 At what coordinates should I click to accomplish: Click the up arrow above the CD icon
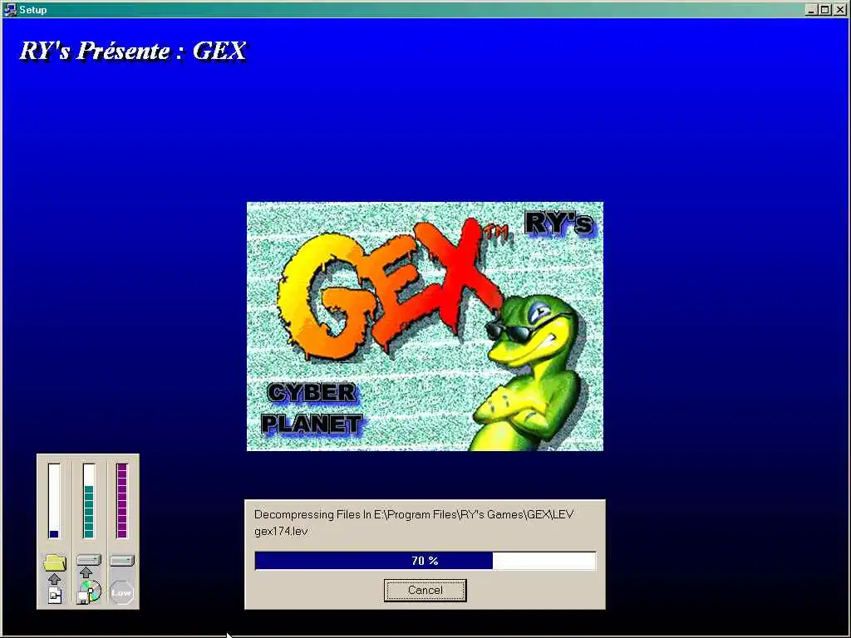[x=86, y=572]
